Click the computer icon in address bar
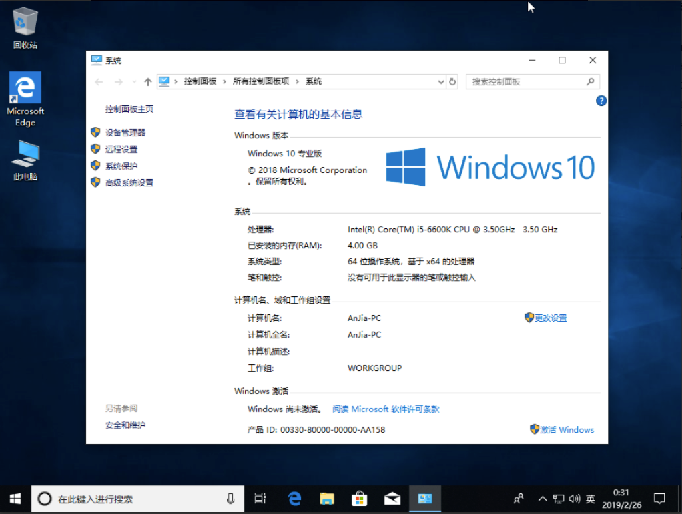The width and height of the screenshot is (682, 514). click(164, 81)
